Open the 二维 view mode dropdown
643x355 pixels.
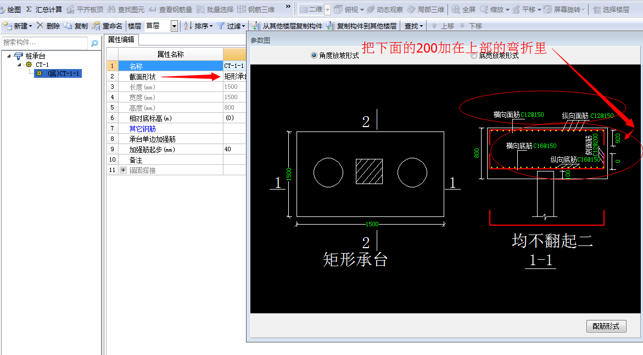point(327,9)
